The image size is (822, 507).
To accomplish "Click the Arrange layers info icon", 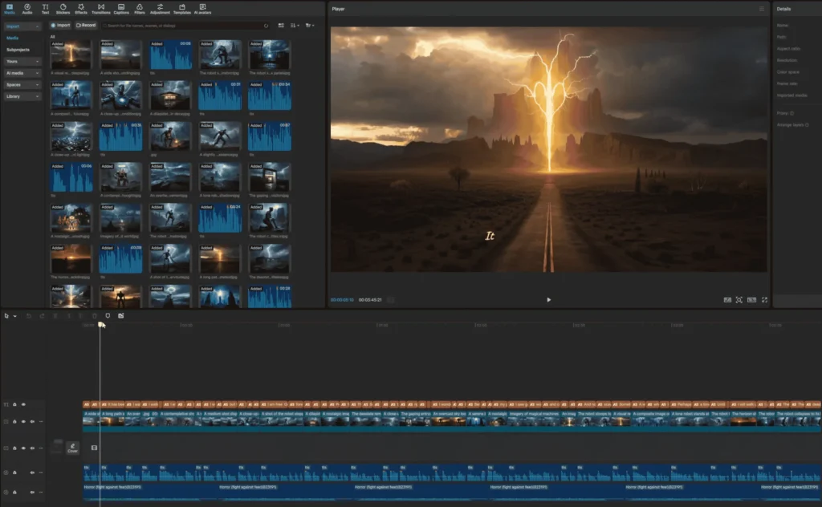I will [x=806, y=124].
